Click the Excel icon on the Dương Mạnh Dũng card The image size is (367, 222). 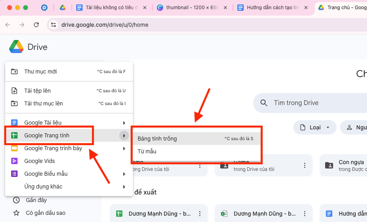tap(224, 214)
